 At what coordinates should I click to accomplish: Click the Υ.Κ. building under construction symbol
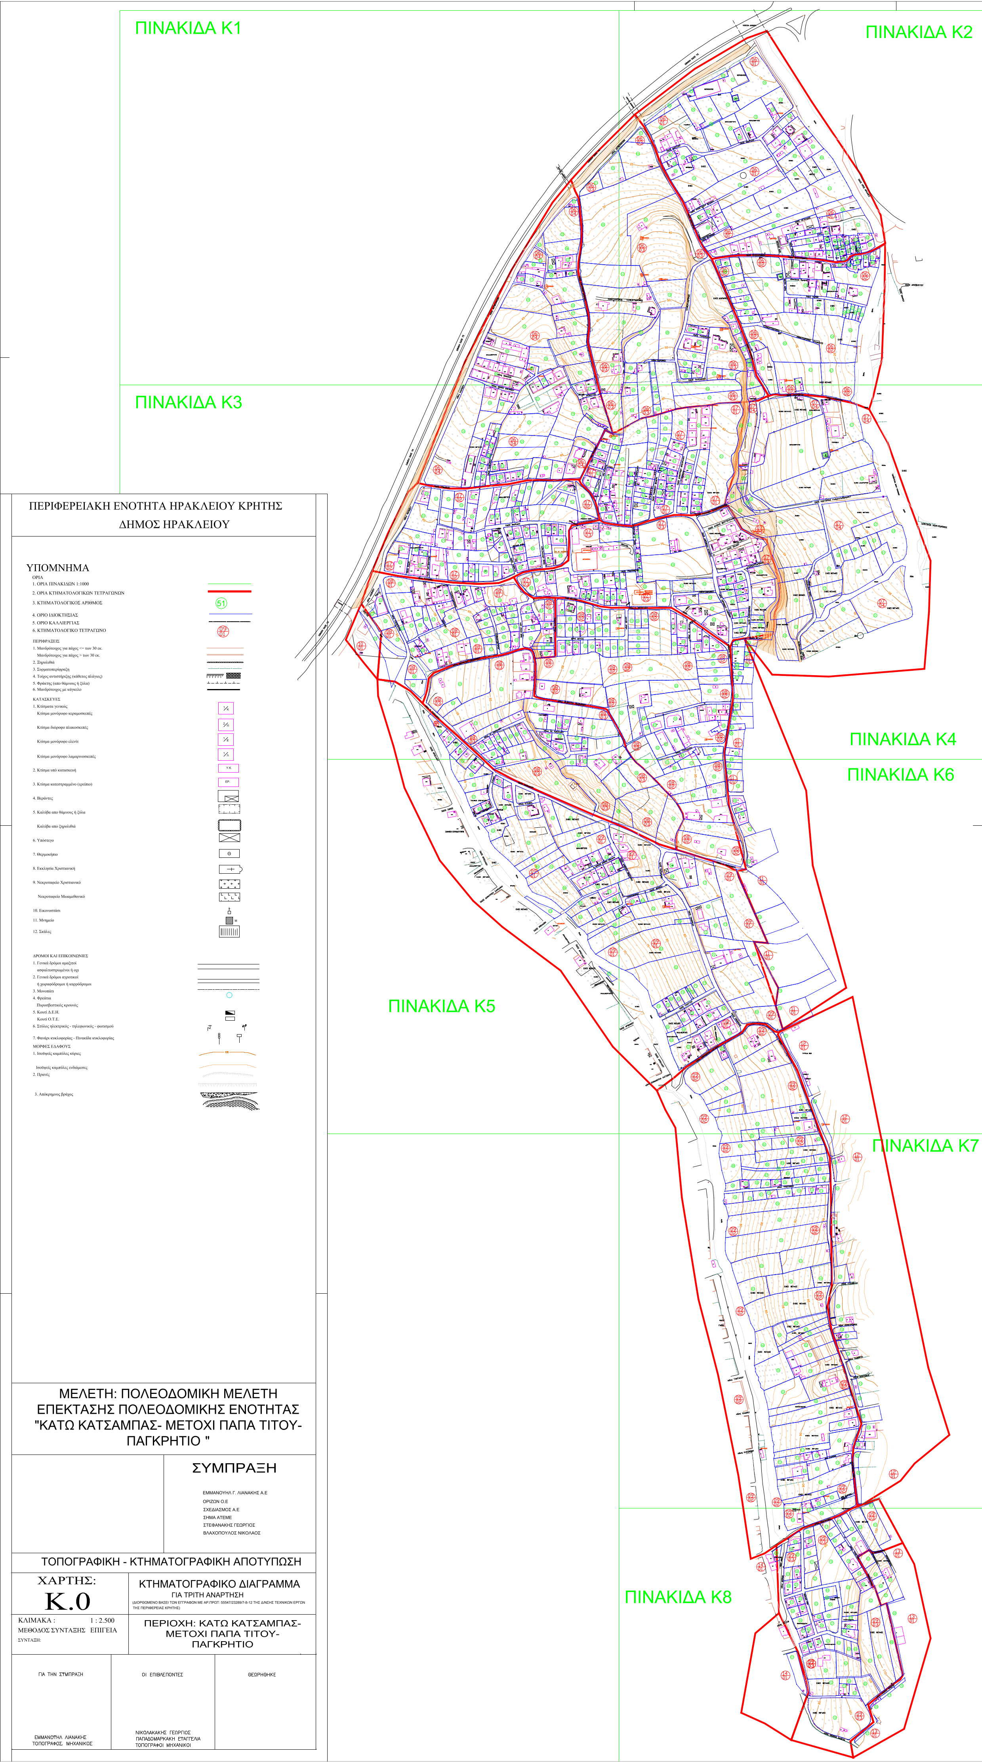coord(229,768)
